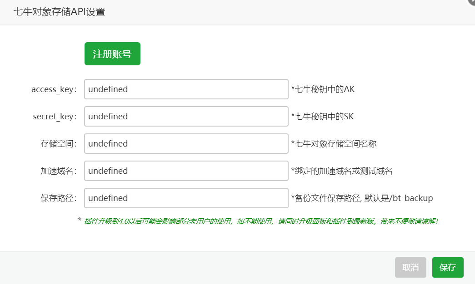The width and height of the screenshot is (475, 284).
Task: Click the 加速域名: label
Action: point(59,171)
